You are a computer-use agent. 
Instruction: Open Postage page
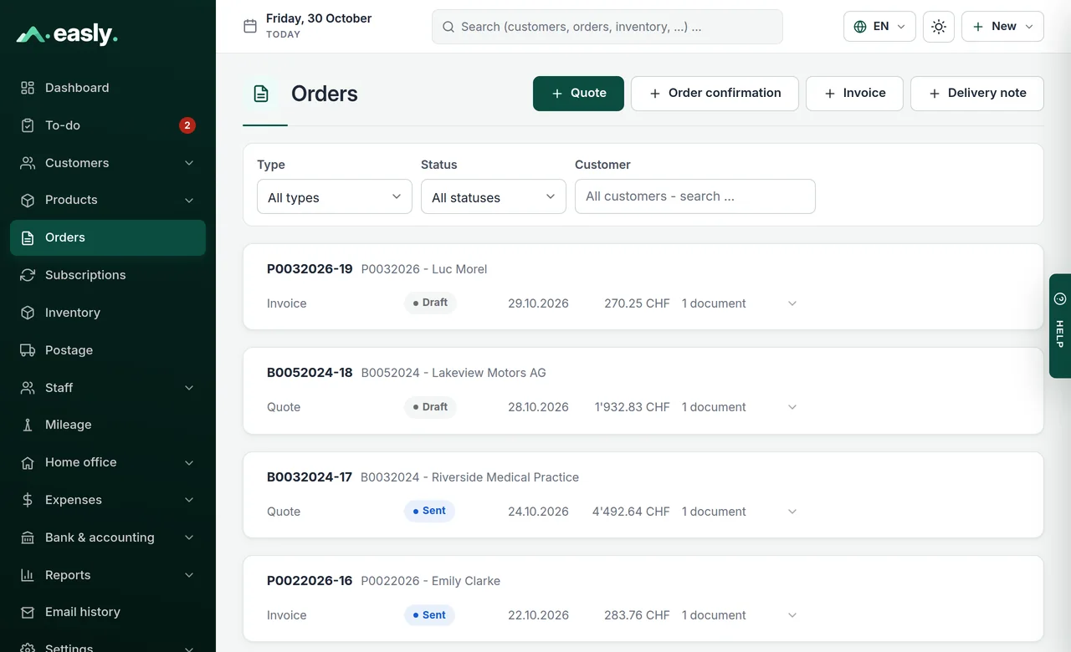[108, 350]
